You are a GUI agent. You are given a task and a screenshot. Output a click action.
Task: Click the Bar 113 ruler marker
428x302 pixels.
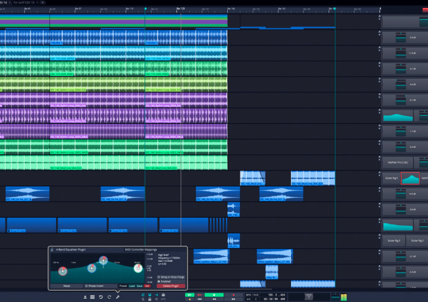point(129,9)
